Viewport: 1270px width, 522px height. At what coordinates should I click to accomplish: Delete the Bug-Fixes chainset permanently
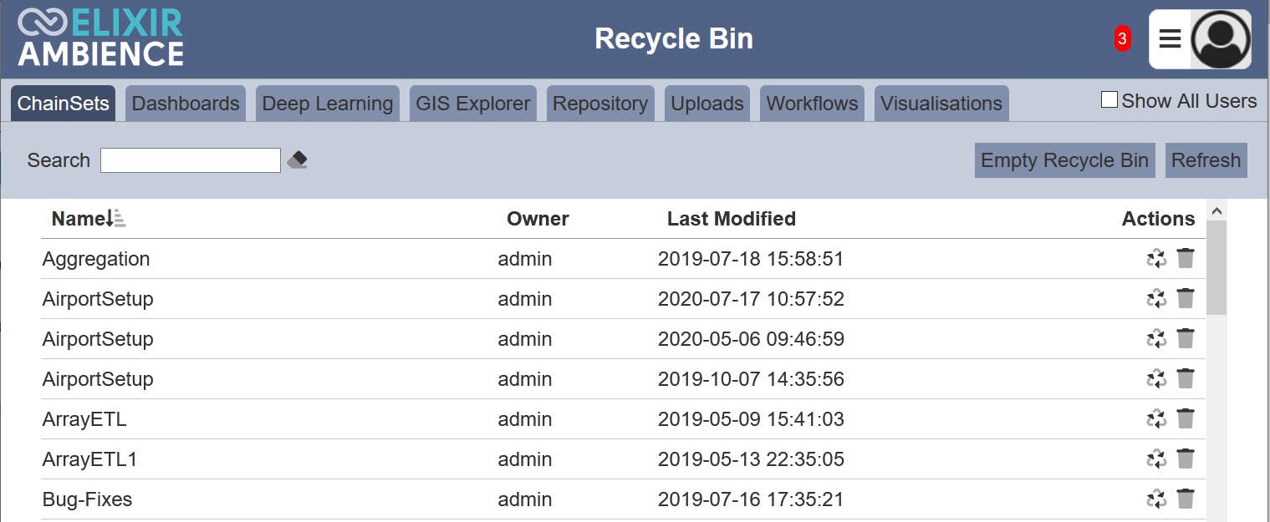(1186, 499)
